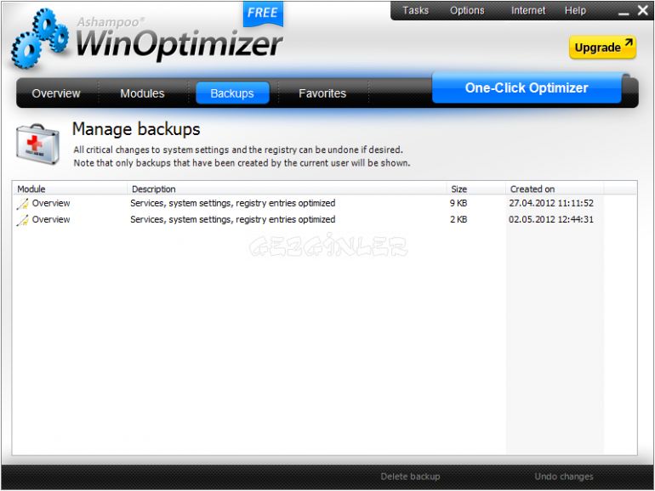Click the description of the 2 KB backup
The height and width of the screenshot is (491, 655).
click(x=233, y=219)
